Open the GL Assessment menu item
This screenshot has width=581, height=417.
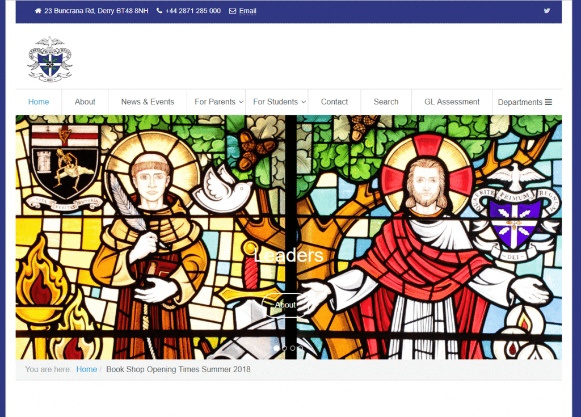452,102
